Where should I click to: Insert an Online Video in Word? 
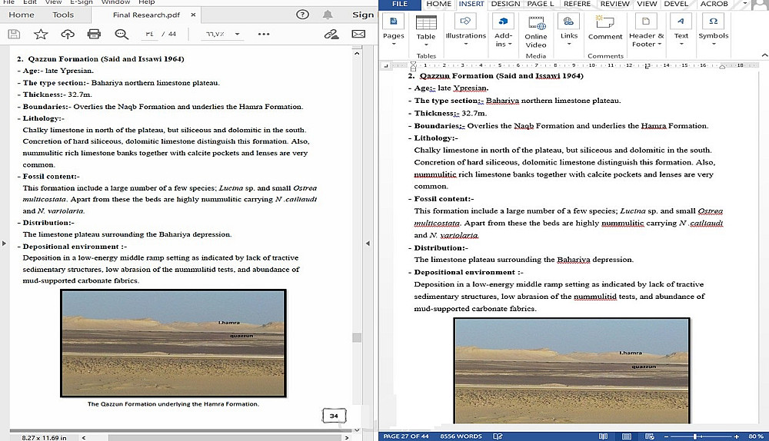[x=536, y=31]
